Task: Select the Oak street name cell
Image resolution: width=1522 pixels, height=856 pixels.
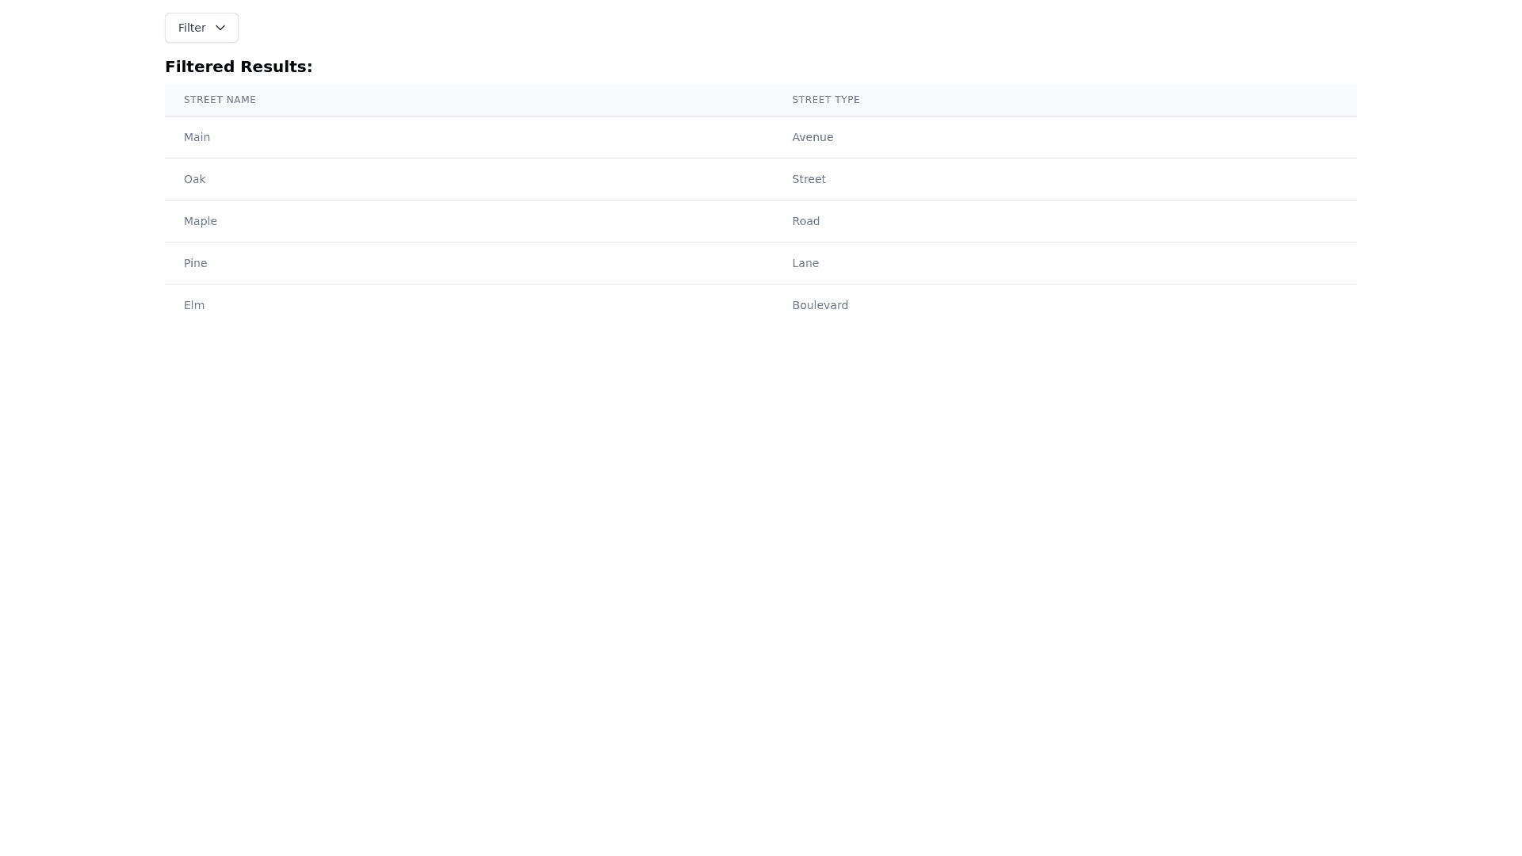Action: [x=468, y=179]
